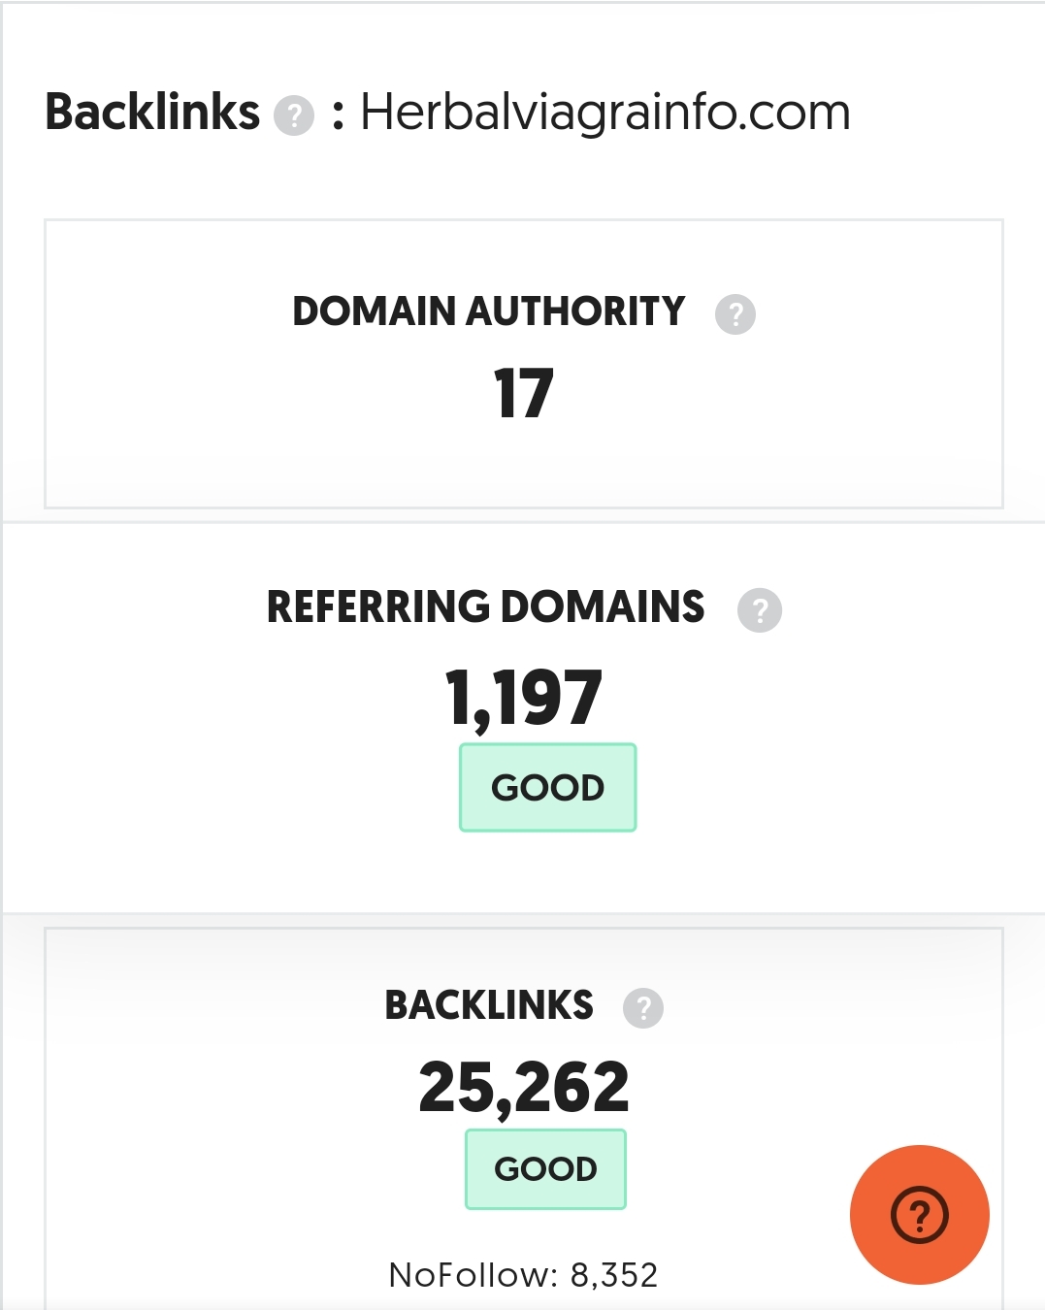The width and height of the screenshot is (1045, 1310).
Task: Select the 1,197 referring domains count
Action: coord(524,698)
